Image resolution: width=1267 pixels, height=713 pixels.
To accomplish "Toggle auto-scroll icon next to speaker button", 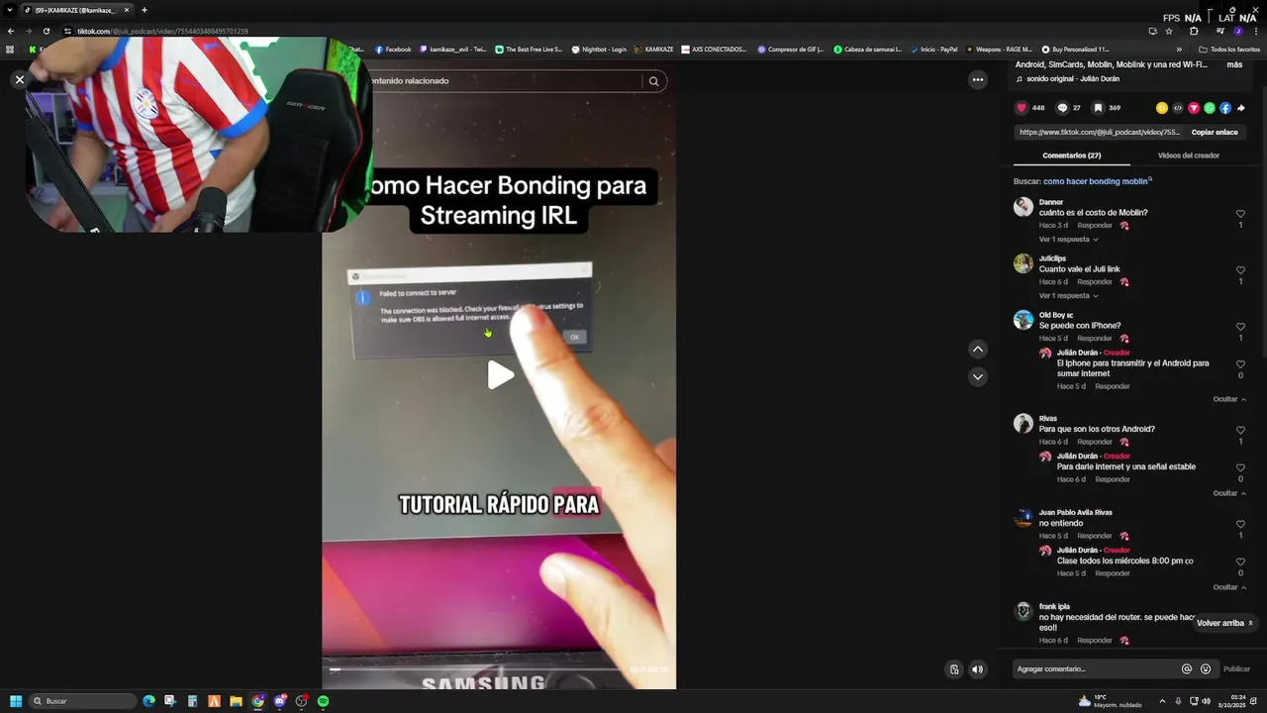I will tap(954, 669).
